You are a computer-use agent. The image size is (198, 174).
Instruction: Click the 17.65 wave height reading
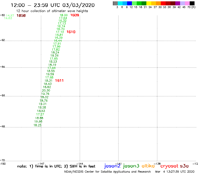[x=54, y=59]
